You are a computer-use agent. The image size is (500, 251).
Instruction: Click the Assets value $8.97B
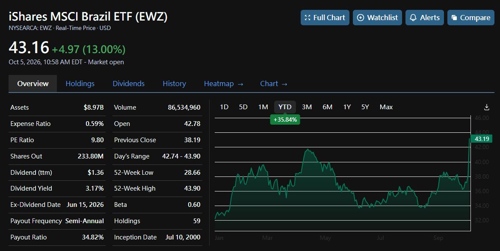coord(93,108)
